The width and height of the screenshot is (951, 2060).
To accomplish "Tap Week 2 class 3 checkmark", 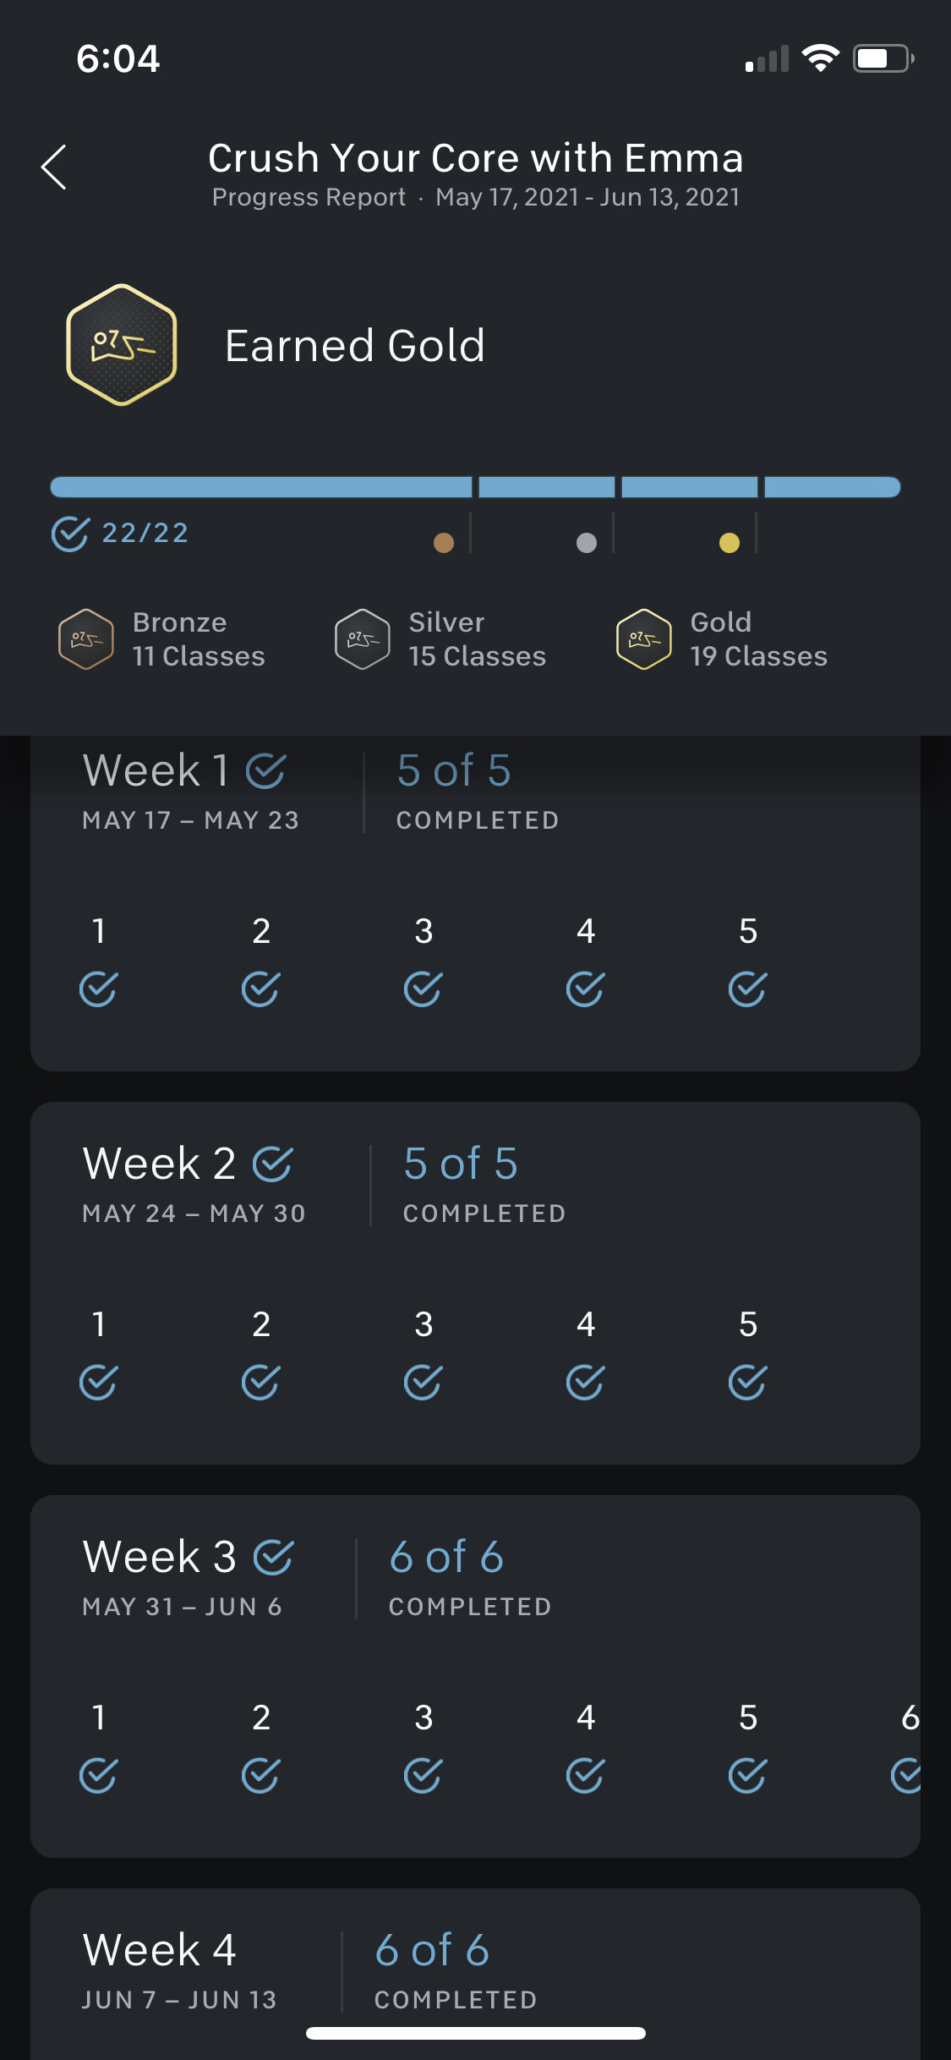I will pyautogui.click(x=423, y=1382).
